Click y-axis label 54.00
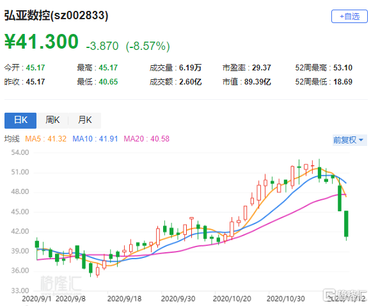Screen dimensions: 371x306 pyautogui.click(x=20, y=152)
